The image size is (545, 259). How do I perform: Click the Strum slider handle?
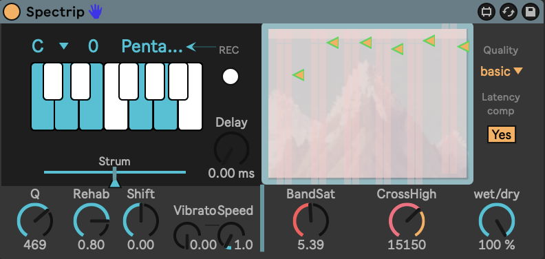pyautogui.click(x=114, y=178)
